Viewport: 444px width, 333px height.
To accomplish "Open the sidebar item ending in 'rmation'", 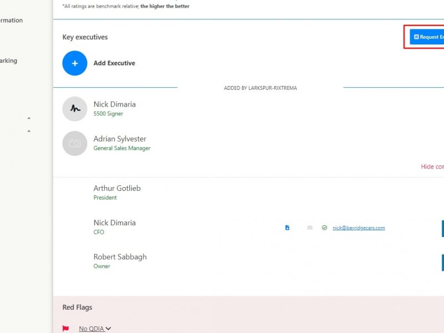I will pyautogui.click(x=11, y=21).
